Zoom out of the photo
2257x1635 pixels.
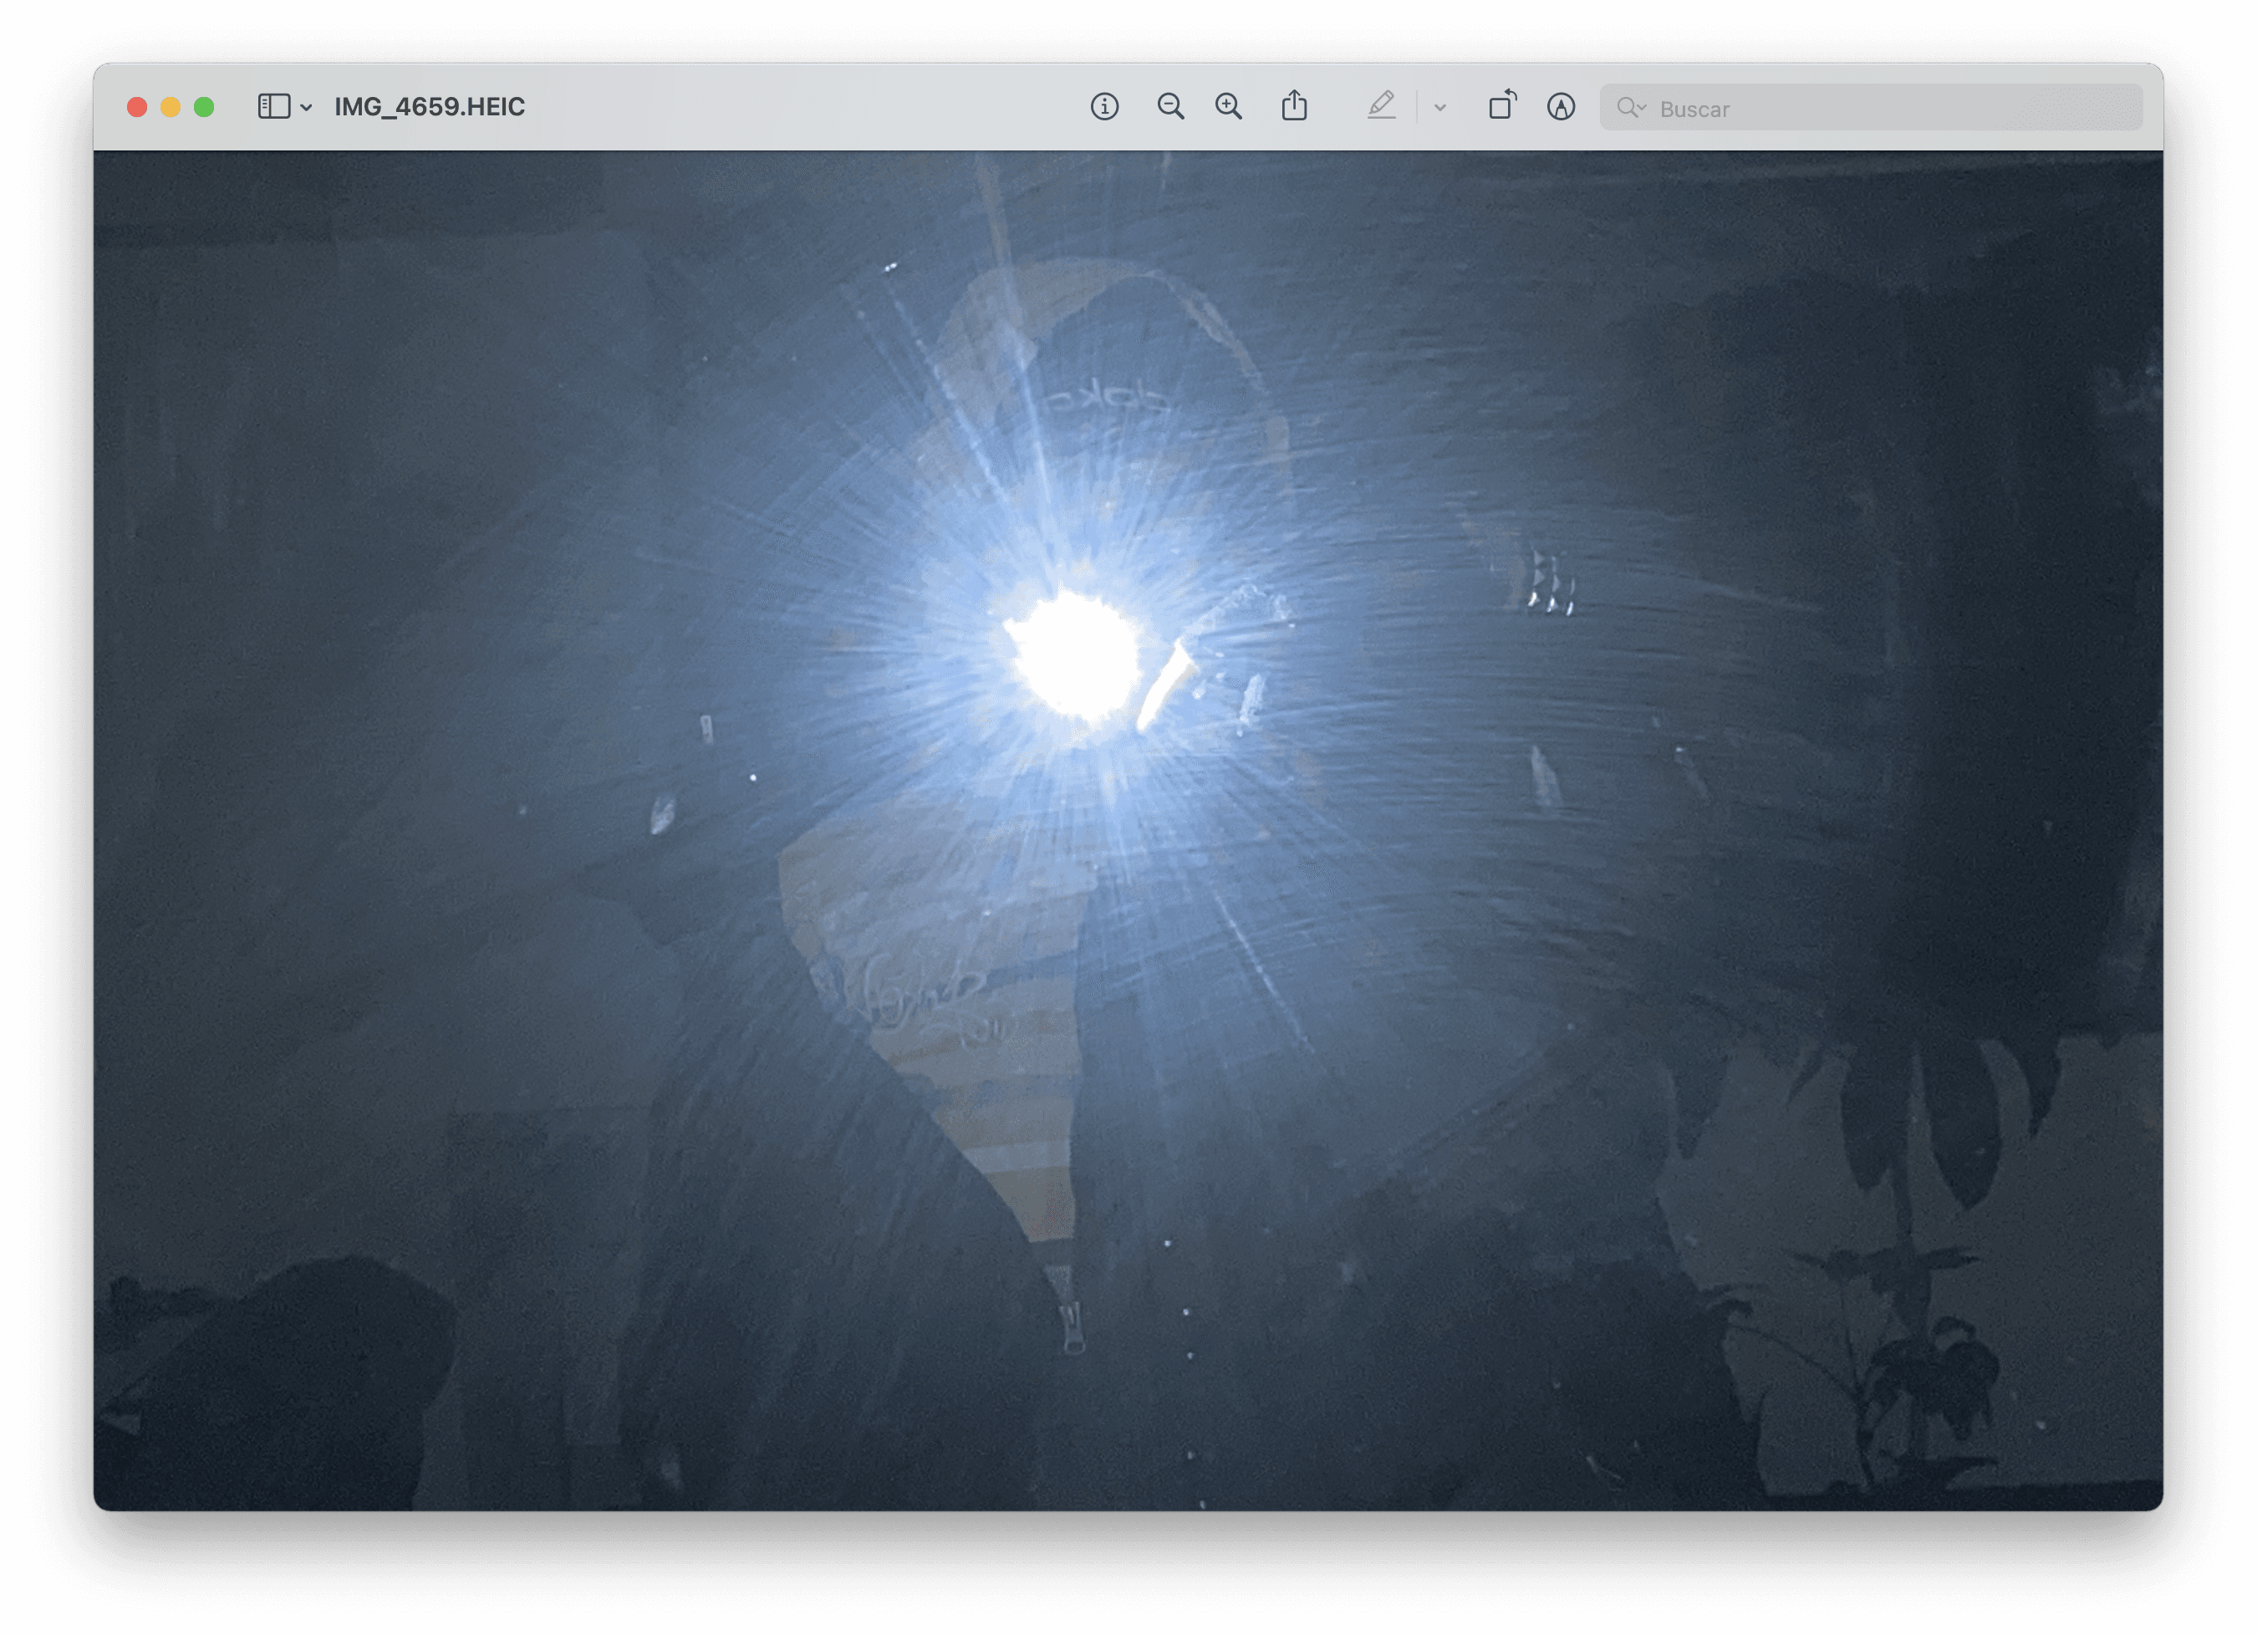coord(1170,106)
